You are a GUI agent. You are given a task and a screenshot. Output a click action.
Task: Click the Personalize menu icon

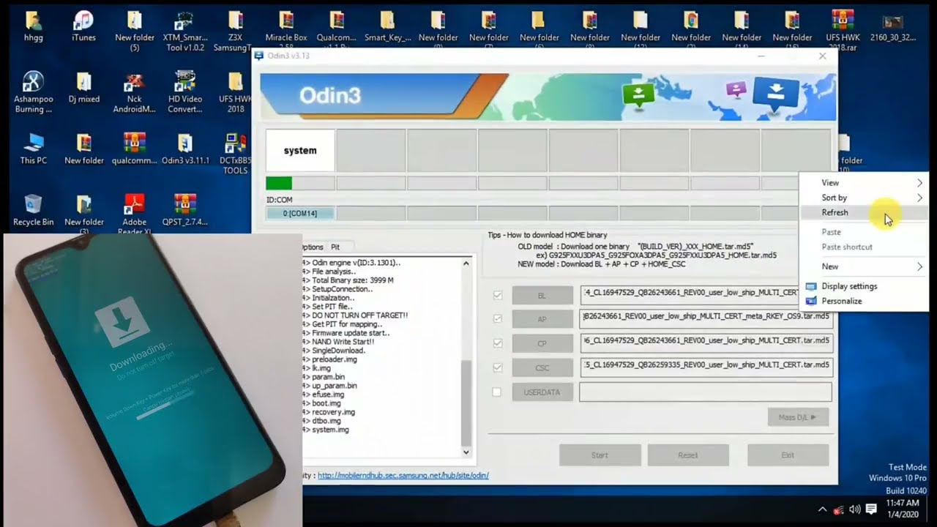(x=810, y=301)
